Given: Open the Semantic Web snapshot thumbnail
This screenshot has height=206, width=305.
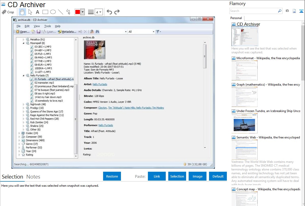Looking at the screenshot, I should 244,149.
